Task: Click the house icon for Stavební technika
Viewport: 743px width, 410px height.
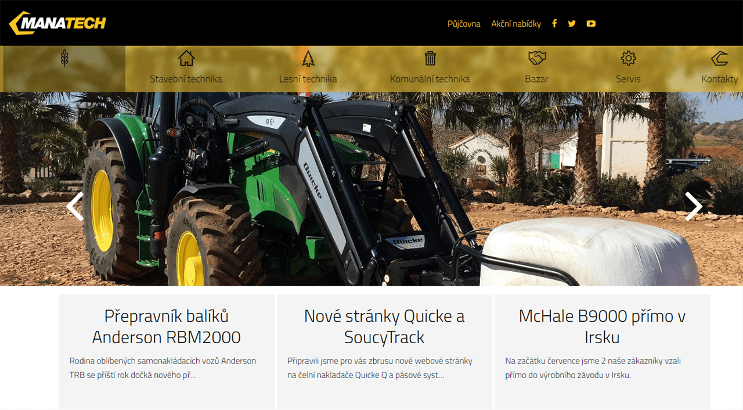Action: [x=186, y=58]
